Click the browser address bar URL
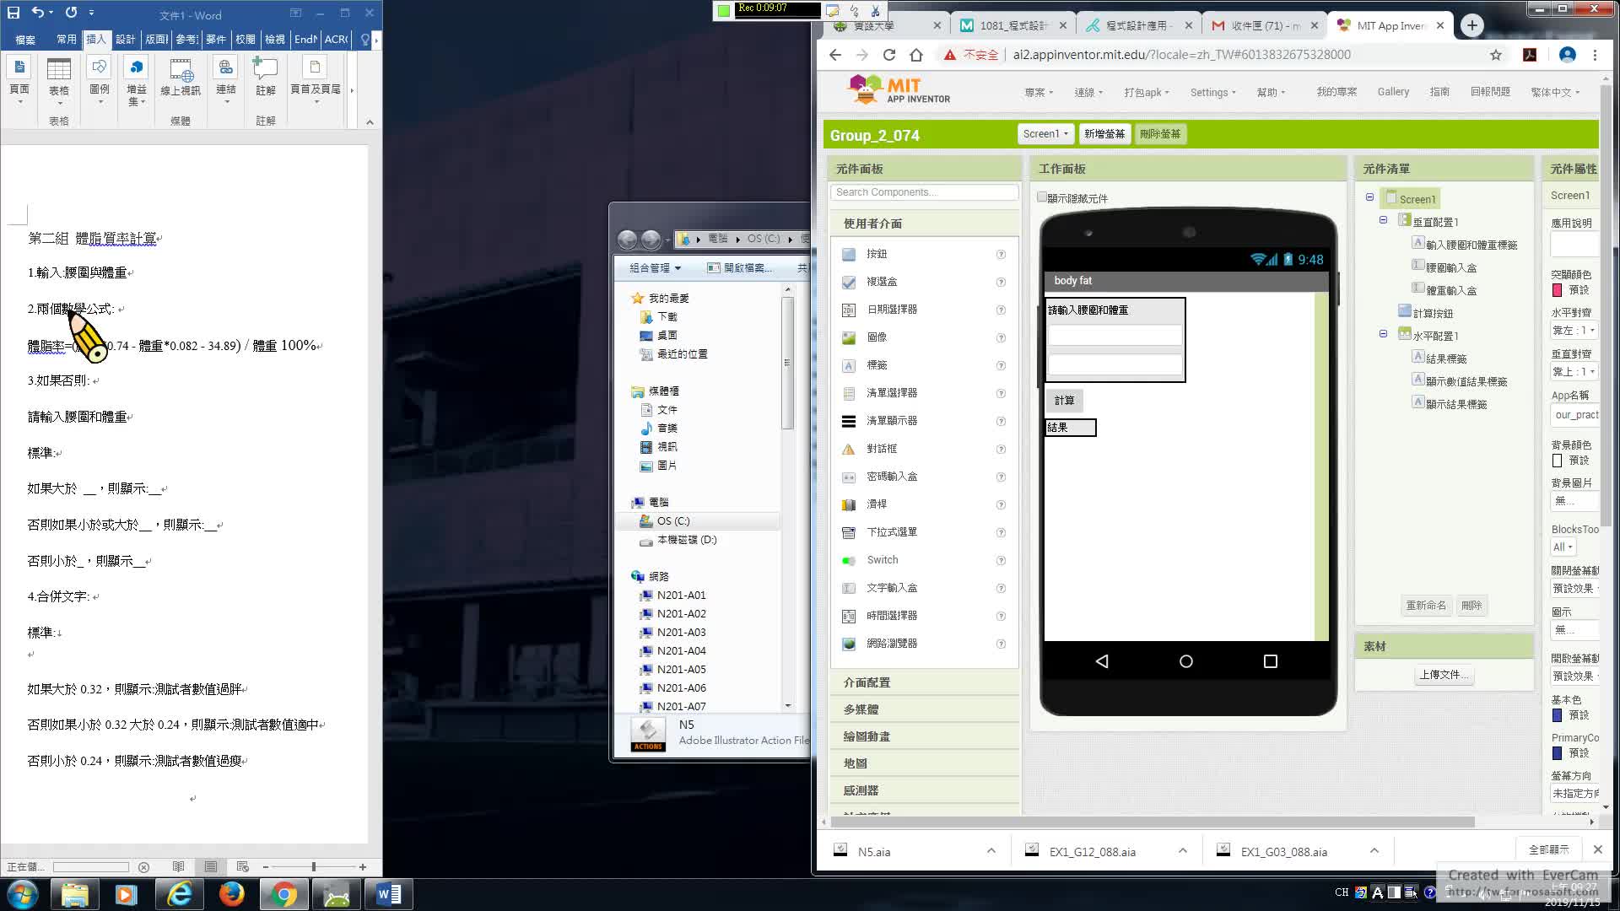This screenshot has width=1620, height=911. pyautogui.click(x=1181, y=55)
